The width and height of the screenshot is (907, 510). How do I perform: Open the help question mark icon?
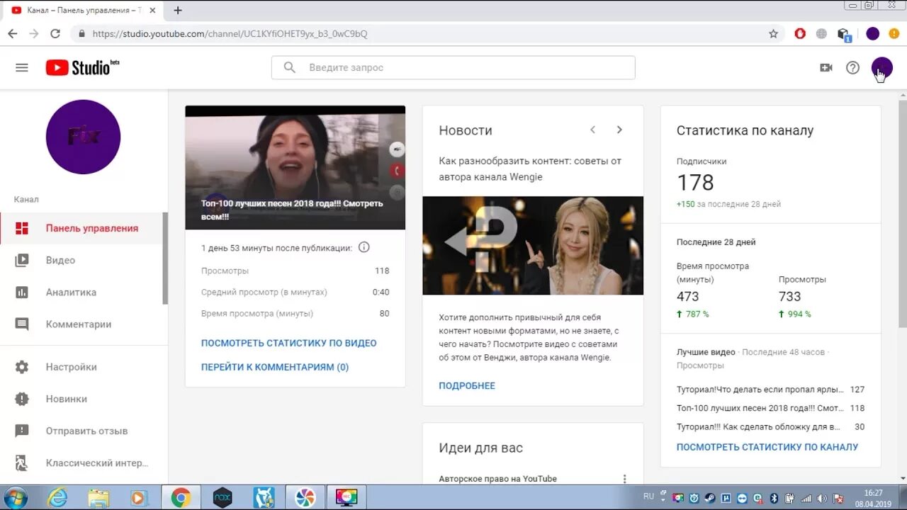(x=853, y=67)
